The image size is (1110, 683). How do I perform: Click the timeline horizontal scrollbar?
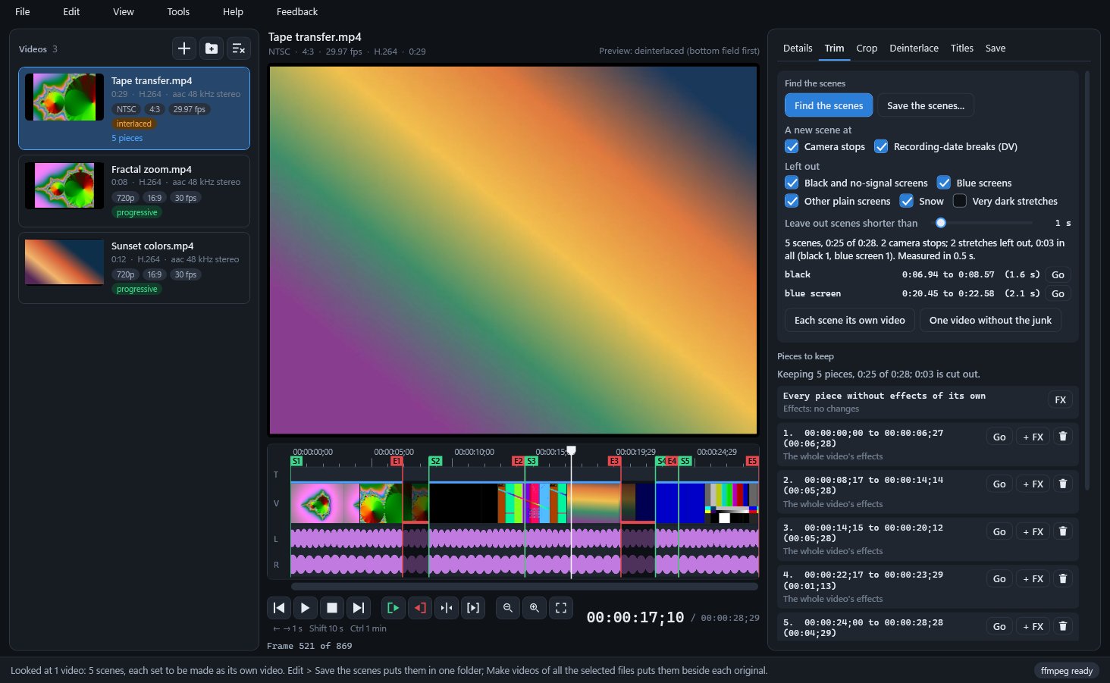tap(525, 587)
